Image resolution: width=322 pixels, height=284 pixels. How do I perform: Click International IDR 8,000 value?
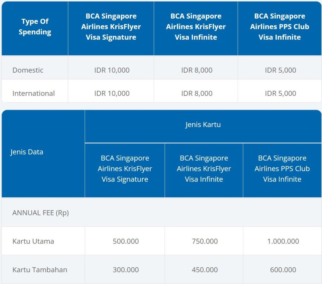tap(197, 93)
